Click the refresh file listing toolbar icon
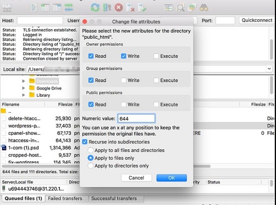 96,7
